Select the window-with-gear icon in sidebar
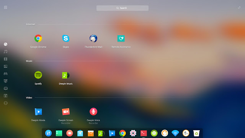 (6, 96)
